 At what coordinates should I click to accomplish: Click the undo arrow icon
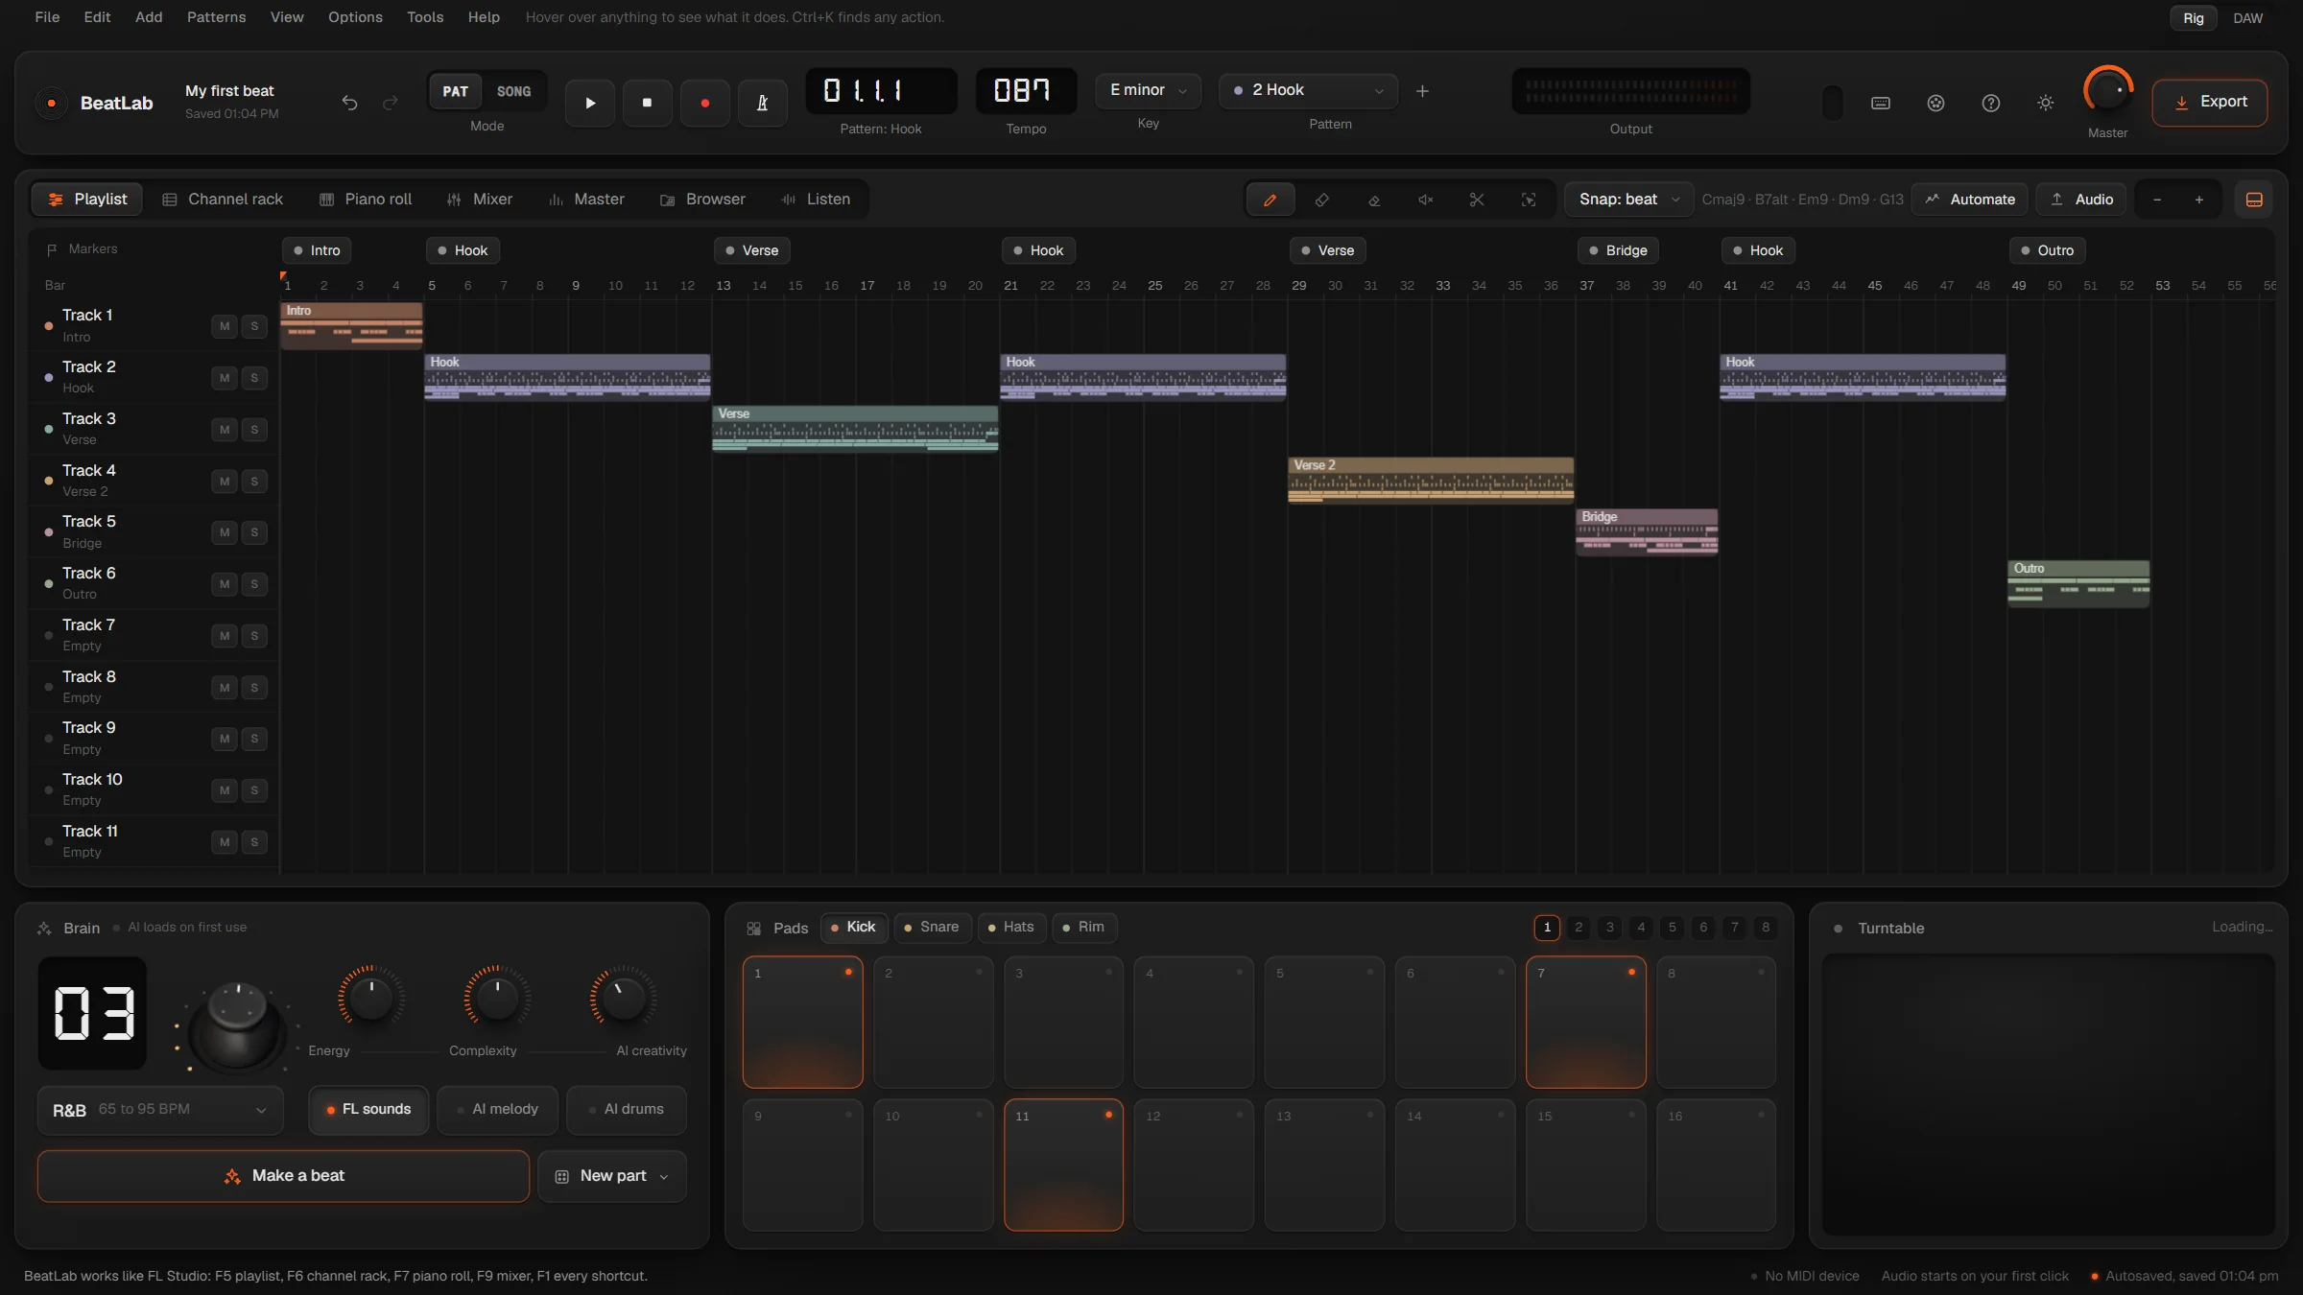point(349,103)
